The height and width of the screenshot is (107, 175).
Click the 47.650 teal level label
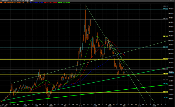pyautogui.click(x=165, y=9)
